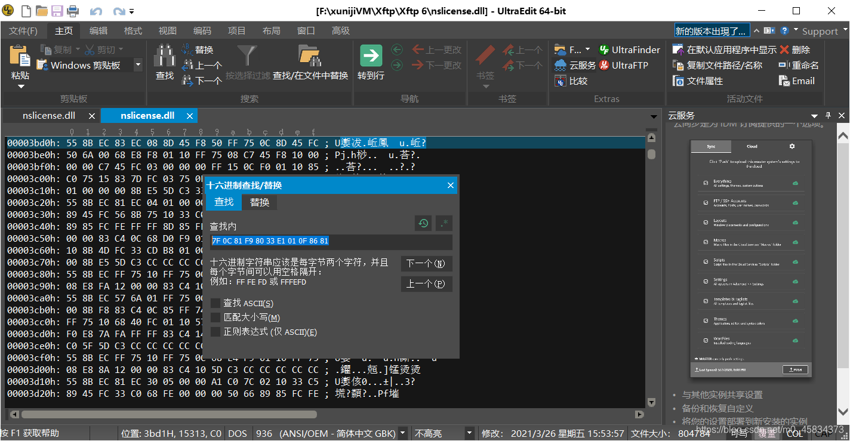Enable the 匹配大小写 match case checkbox
Image resolution: width=850 pixels, height=441 pixels.
(x=215, y=317)
